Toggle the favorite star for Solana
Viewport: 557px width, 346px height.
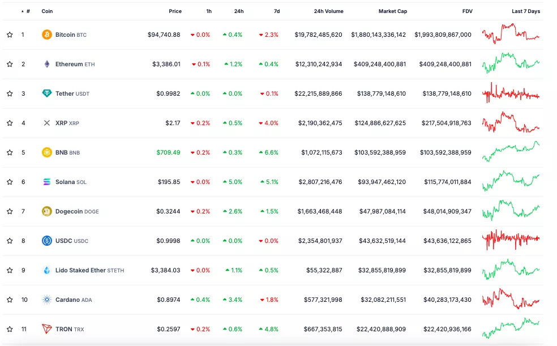point(10,182)
